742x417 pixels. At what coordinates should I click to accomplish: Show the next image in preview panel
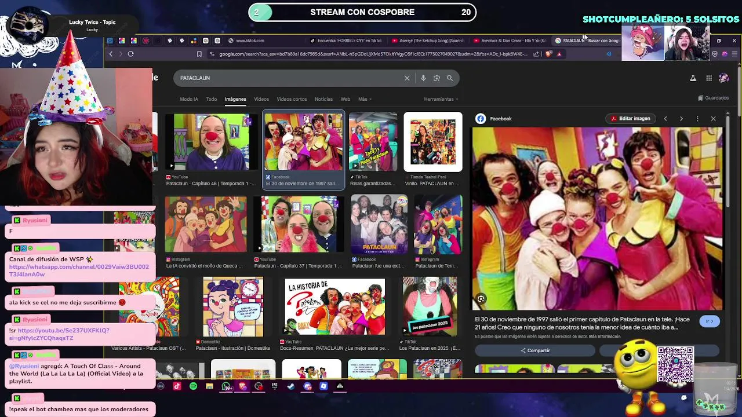pos(681,119)
